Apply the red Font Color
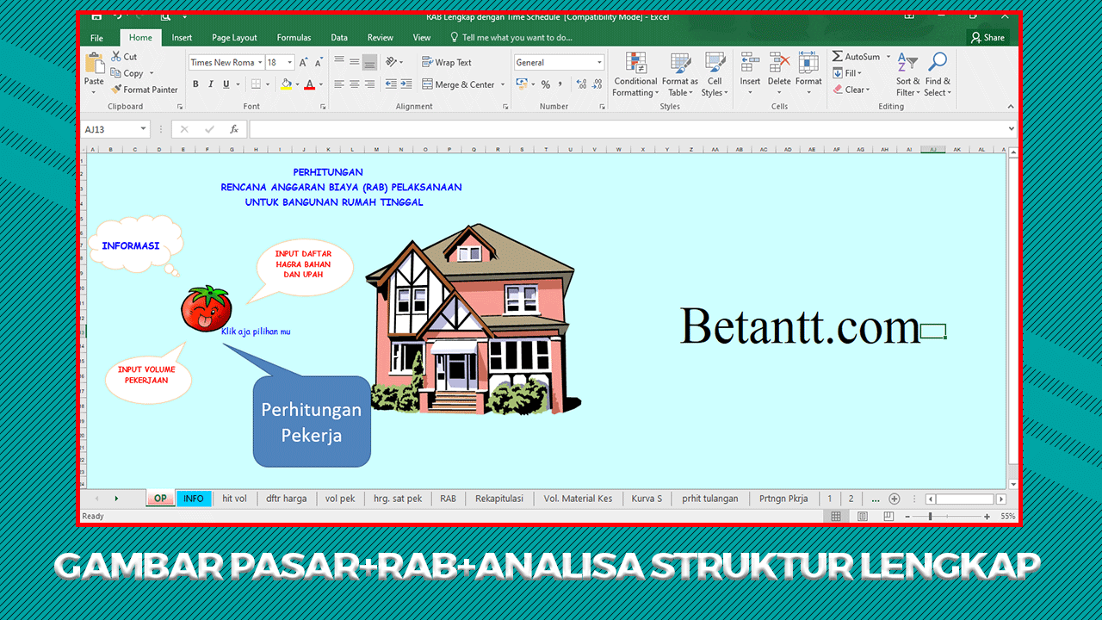Viewport: 1102px width, 620px height. pos(310,84)
